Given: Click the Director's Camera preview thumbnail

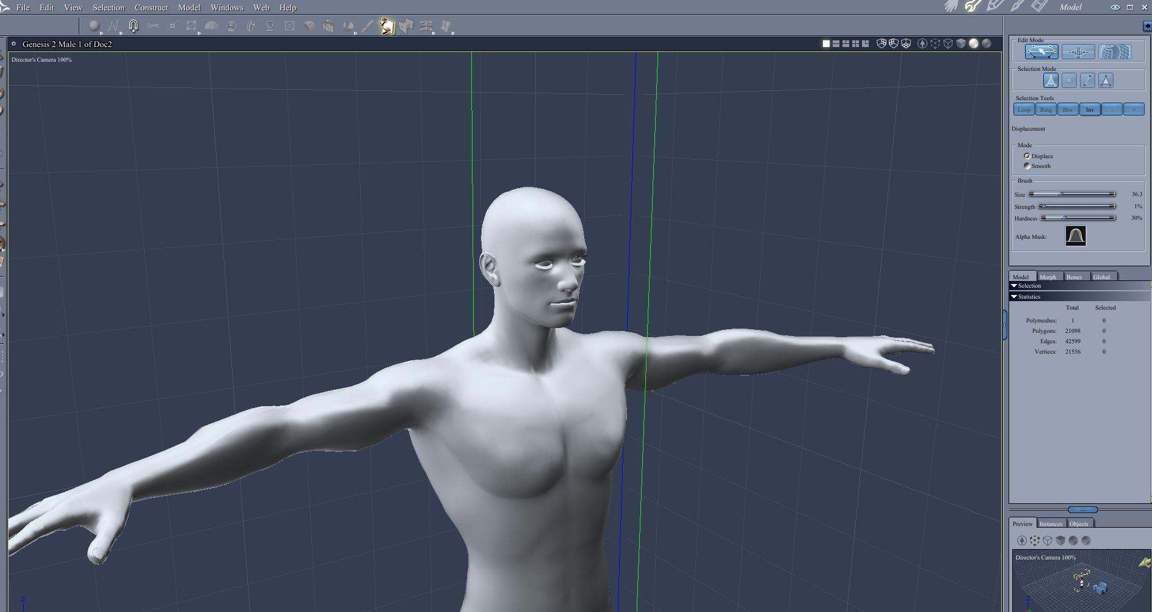Looking at the screenshot, I should point(1081,581).
